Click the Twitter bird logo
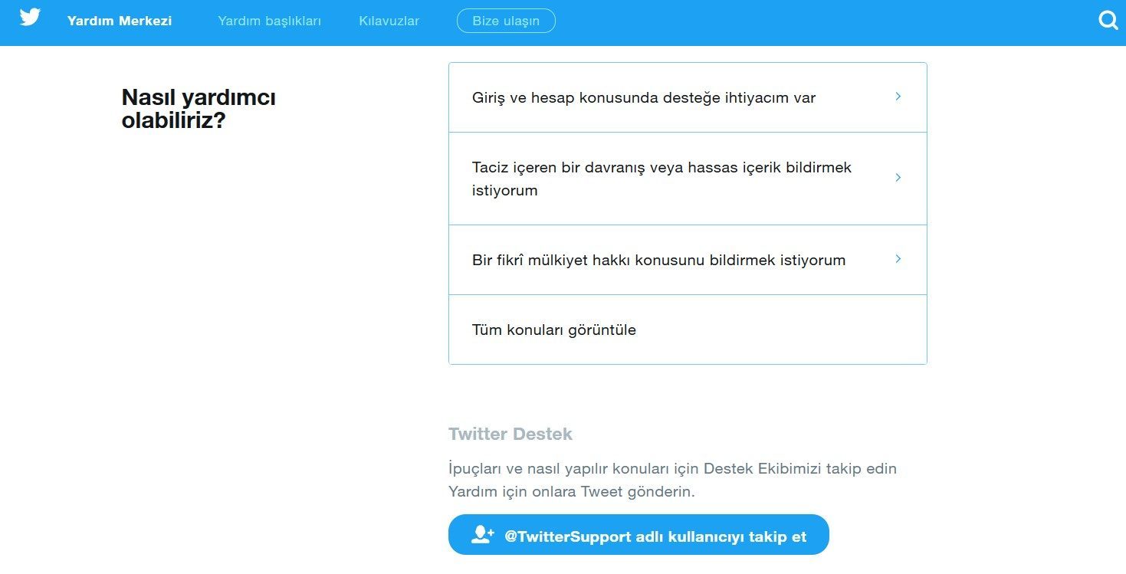 (x=30, y=18)
